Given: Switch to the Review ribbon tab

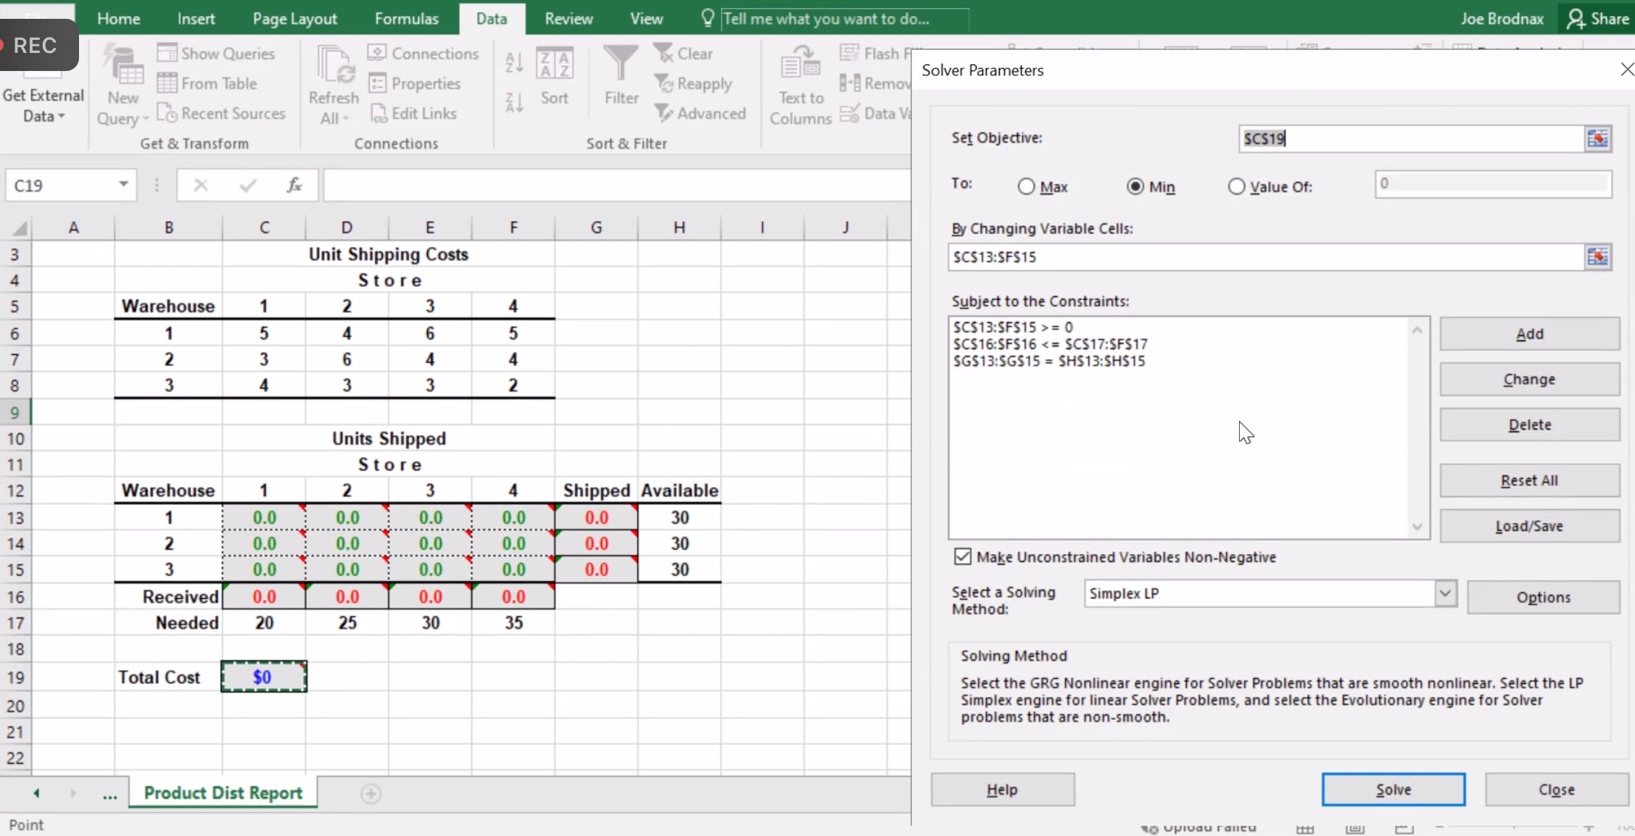Looking at the screenshot, I should [568, 18].
